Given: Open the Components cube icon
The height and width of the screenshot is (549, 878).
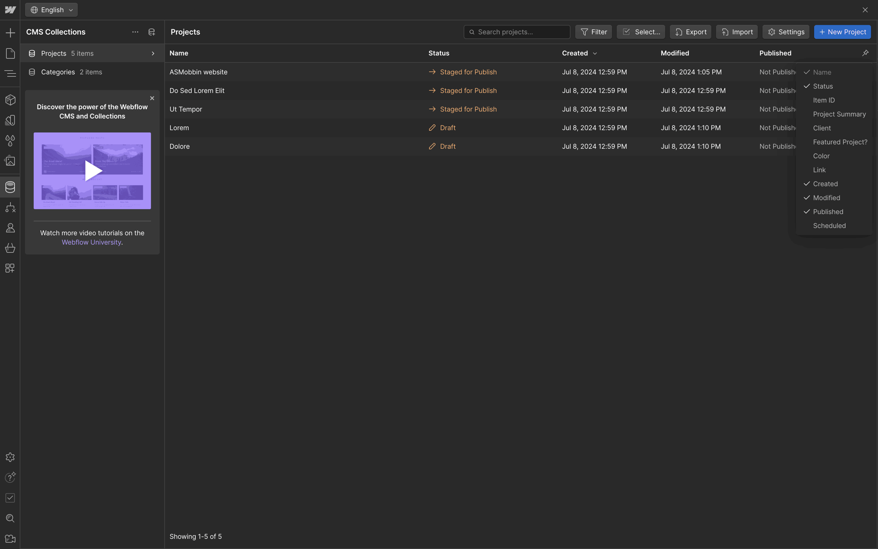Looking at the screenshot, I should [x=10, y=100].
